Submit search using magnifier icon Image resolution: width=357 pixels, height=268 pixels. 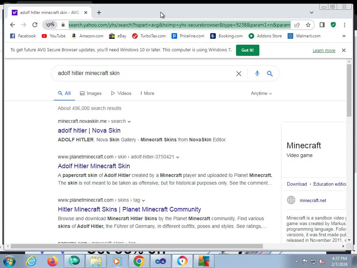click(270, 73)
